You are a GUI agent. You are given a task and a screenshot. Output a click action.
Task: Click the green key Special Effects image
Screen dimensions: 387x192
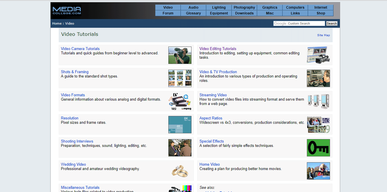tap(318, 148)
